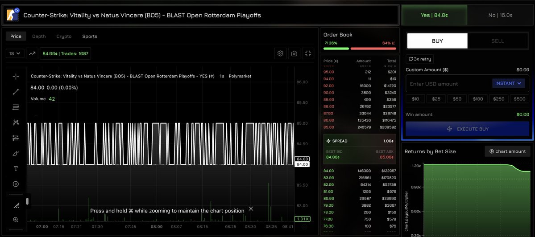Switch to the Sports tab
The height and width of the screenshot is (237, 535).
tap(90, 36)
